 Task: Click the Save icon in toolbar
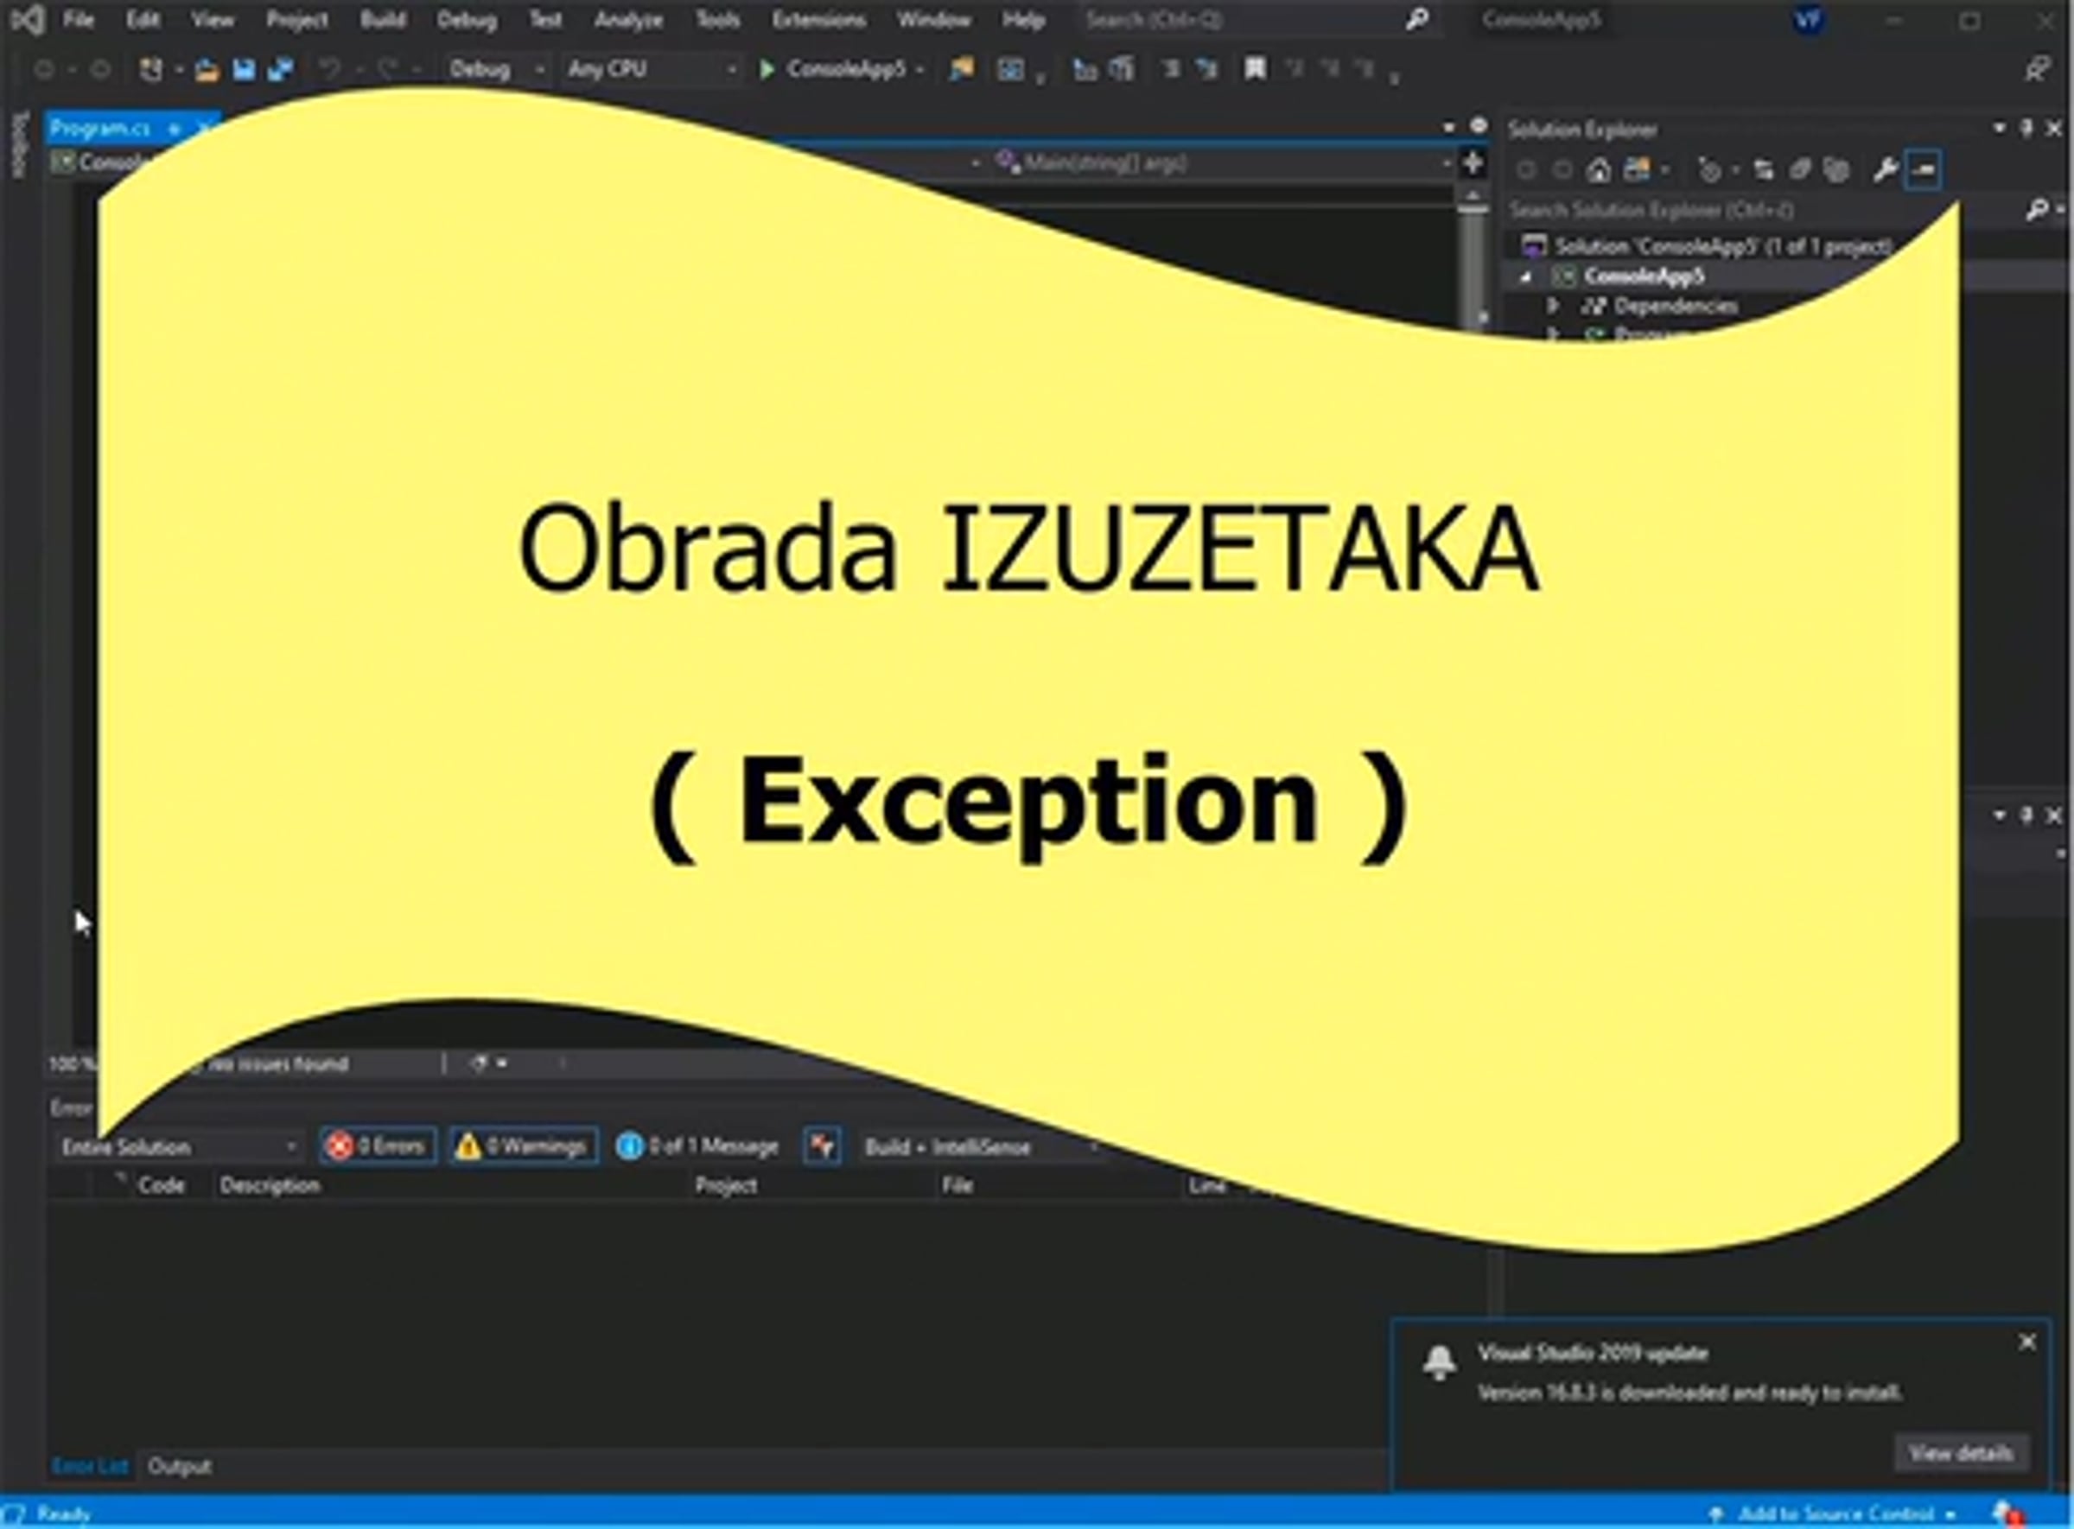tap(244, 69)
